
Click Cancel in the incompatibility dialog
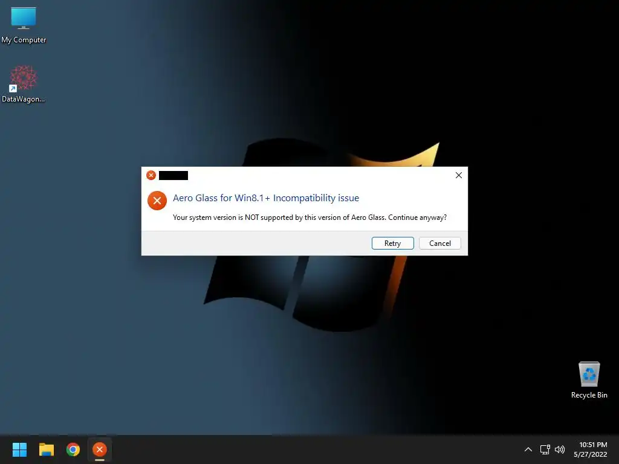pyautogui.click(x=440, y=243)
